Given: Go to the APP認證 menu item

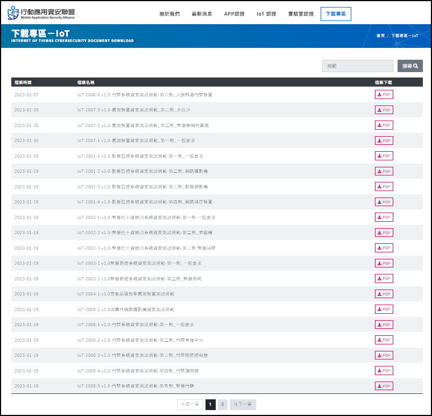Looking at the screenshot, I should 234,14.
